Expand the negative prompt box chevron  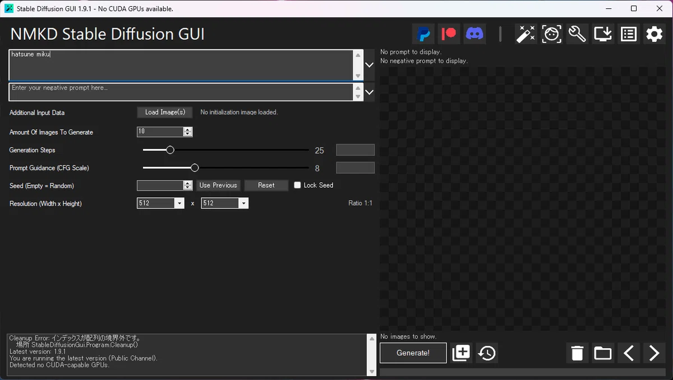click(369, 92)
